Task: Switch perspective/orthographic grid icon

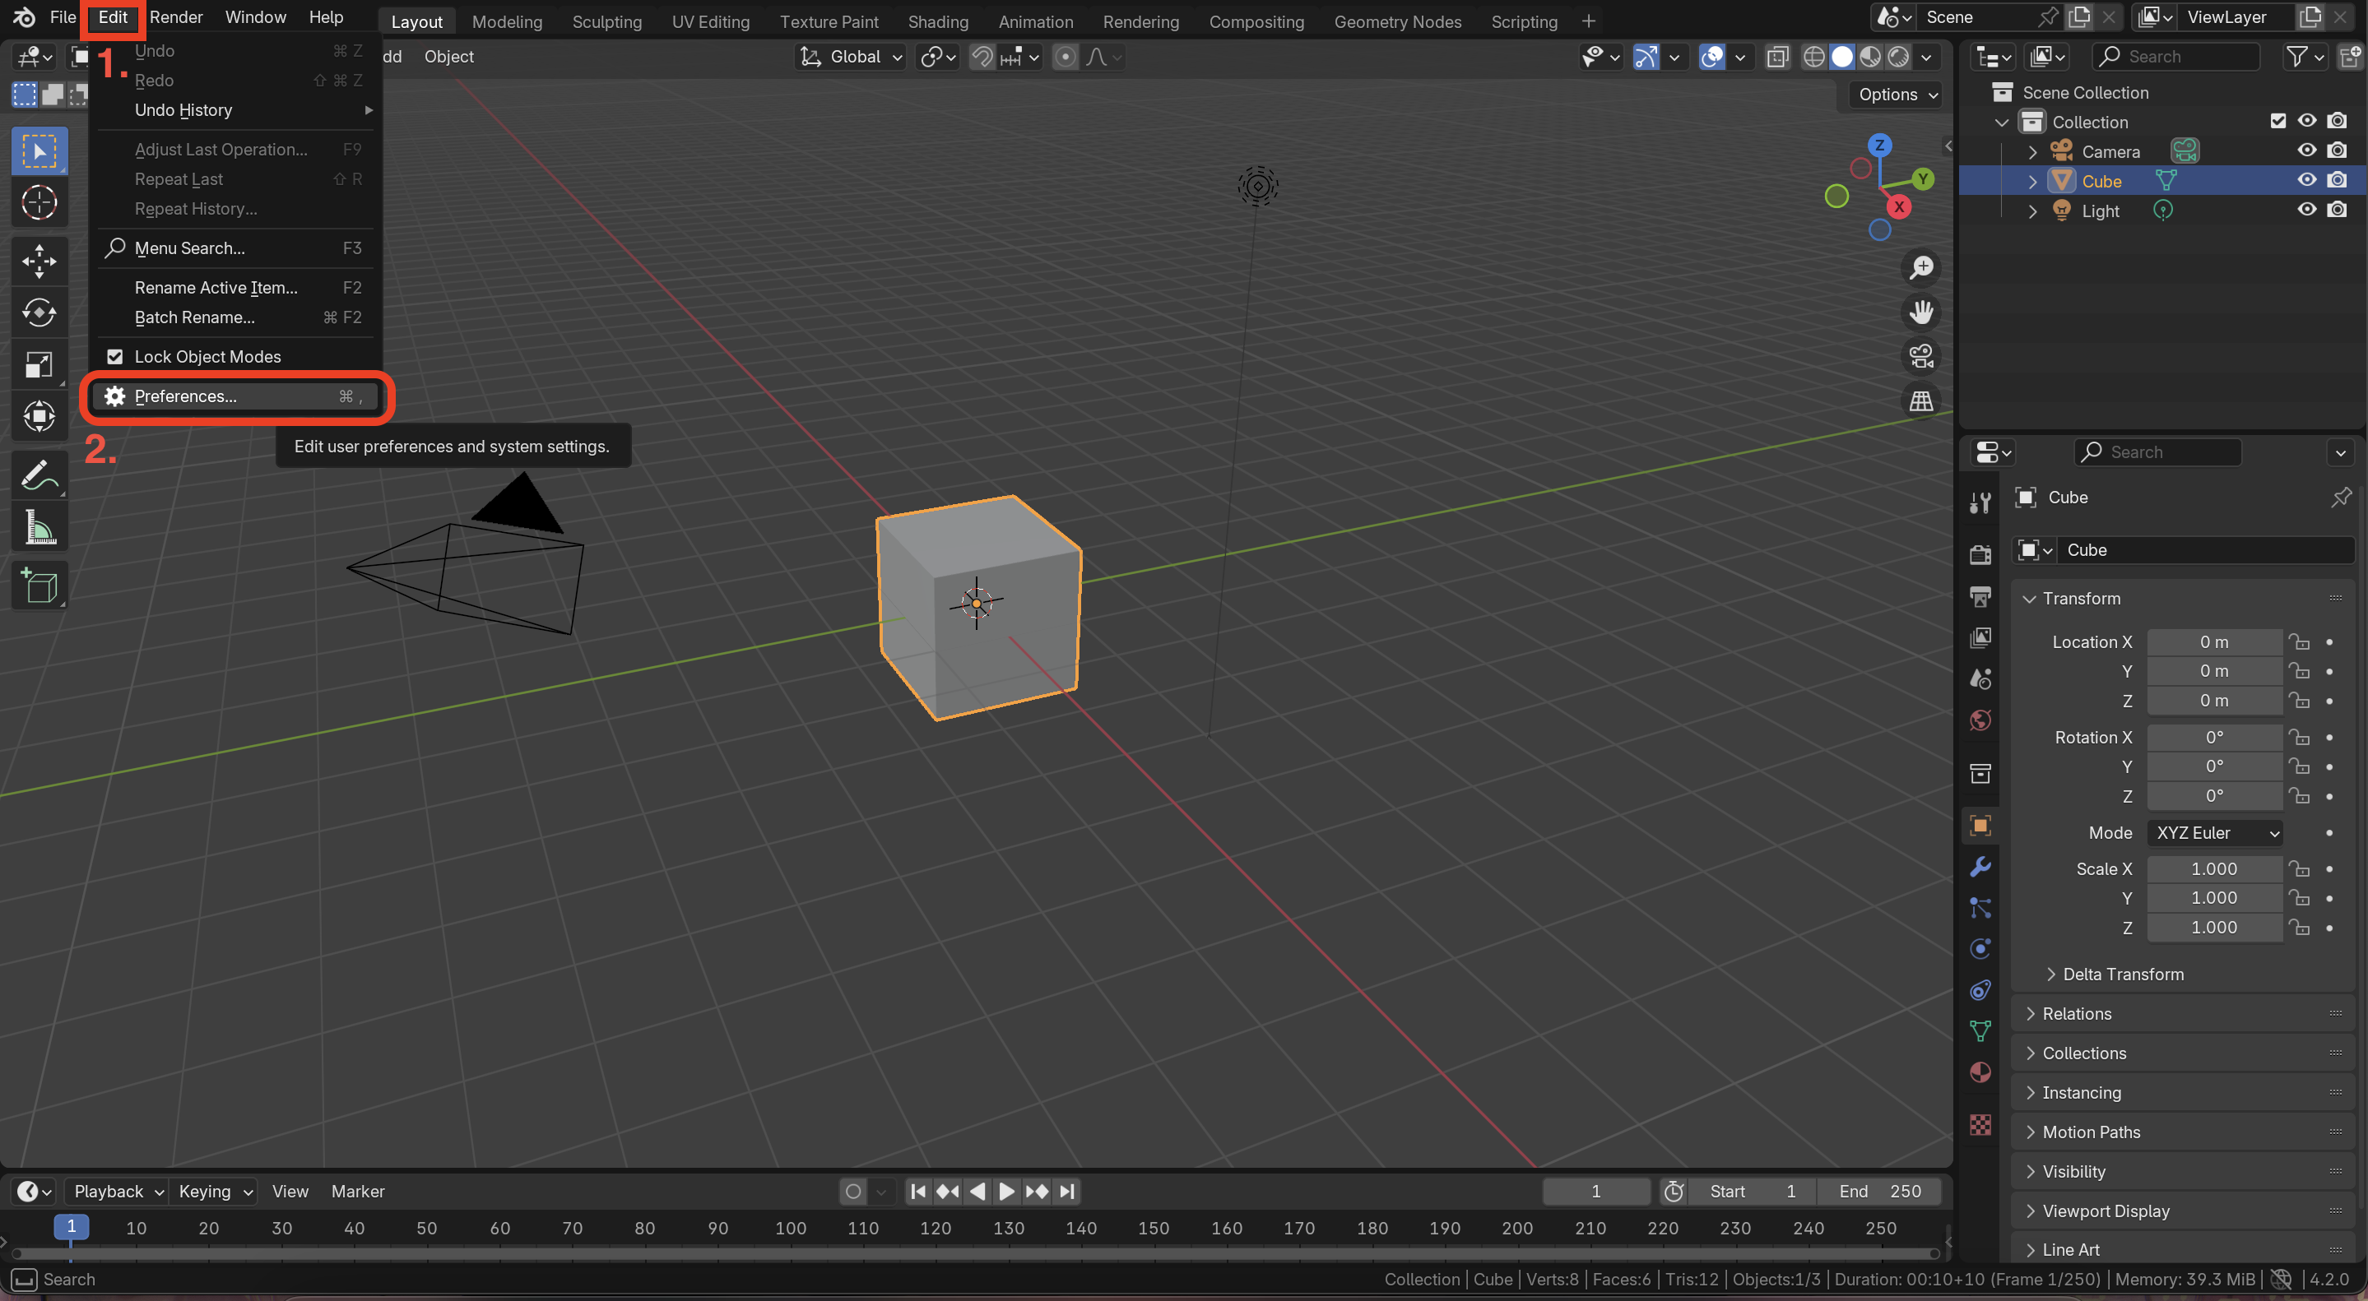Action: pyautogui.click(x=1921, y=400)
